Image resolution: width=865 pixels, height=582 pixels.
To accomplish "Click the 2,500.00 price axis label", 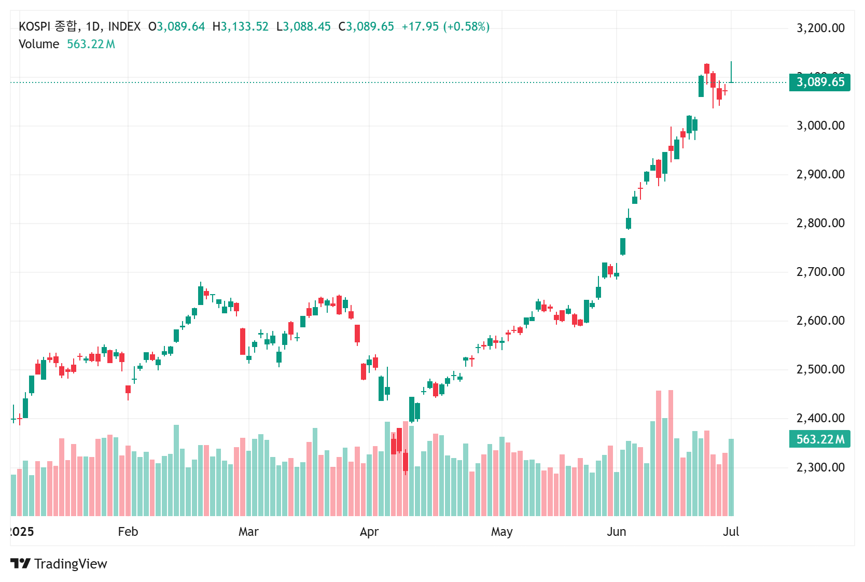I will click(x=820, y=369).
